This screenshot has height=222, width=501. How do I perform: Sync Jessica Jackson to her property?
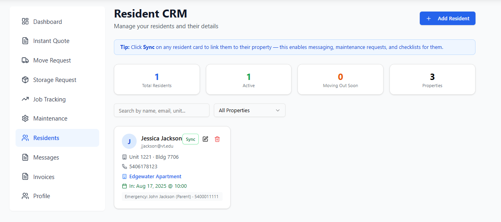point(190,139)
